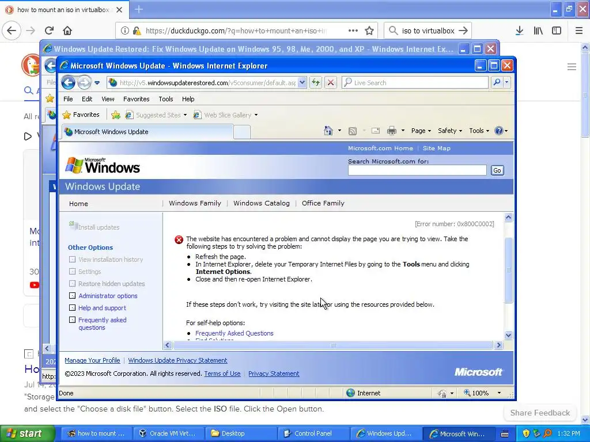This screenshot has width=590, height=442.
Task: Click Terms of Use link
Action: click(x=222, y=374)
